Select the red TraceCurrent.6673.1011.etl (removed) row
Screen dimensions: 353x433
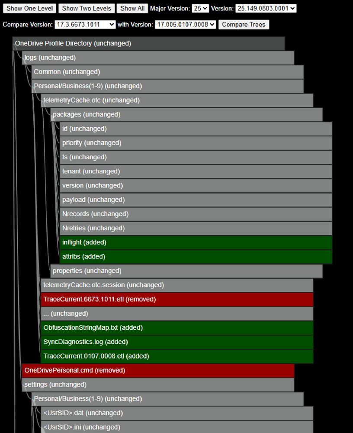177,299
